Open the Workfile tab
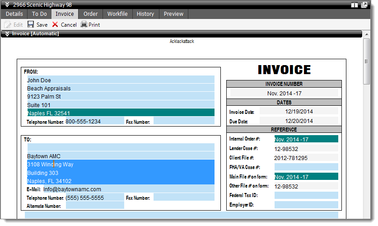 [117, 14]
